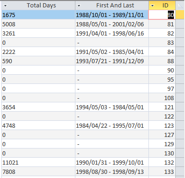The height and width of the screenshot is (178, 185).
Task: Select the ID cell 129
Action: click(x=162, y=144)
